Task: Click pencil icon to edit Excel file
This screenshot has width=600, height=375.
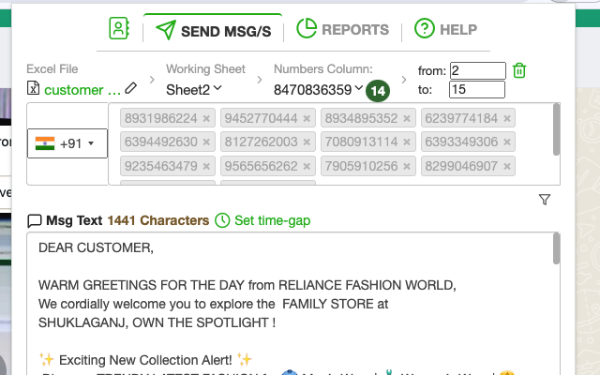Action: click(x=131, y=89)
